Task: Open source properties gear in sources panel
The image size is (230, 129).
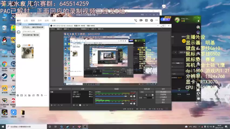Action: click(80, 105)
